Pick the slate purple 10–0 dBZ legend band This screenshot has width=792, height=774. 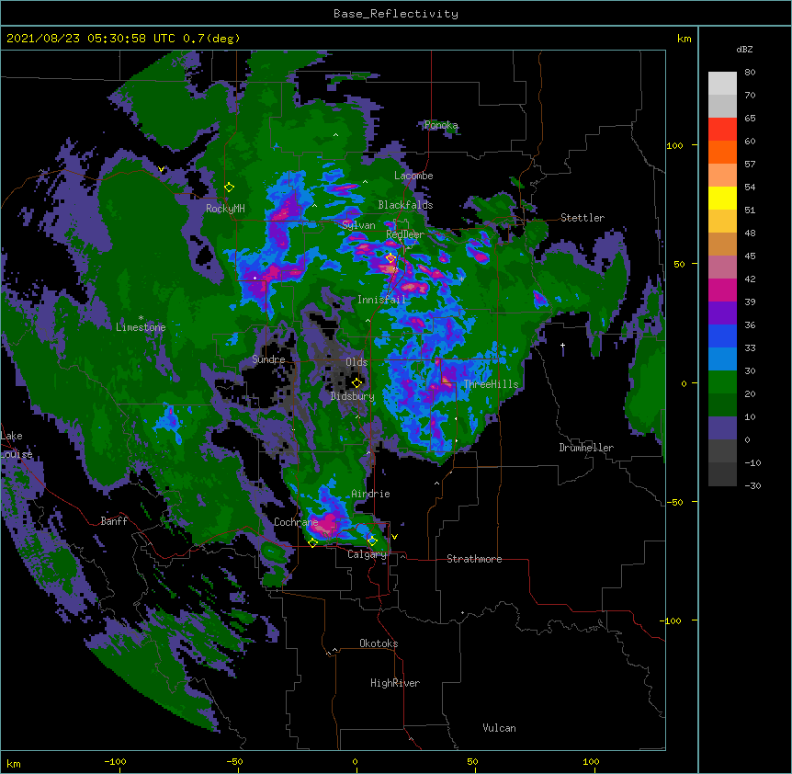pos(722,428)
